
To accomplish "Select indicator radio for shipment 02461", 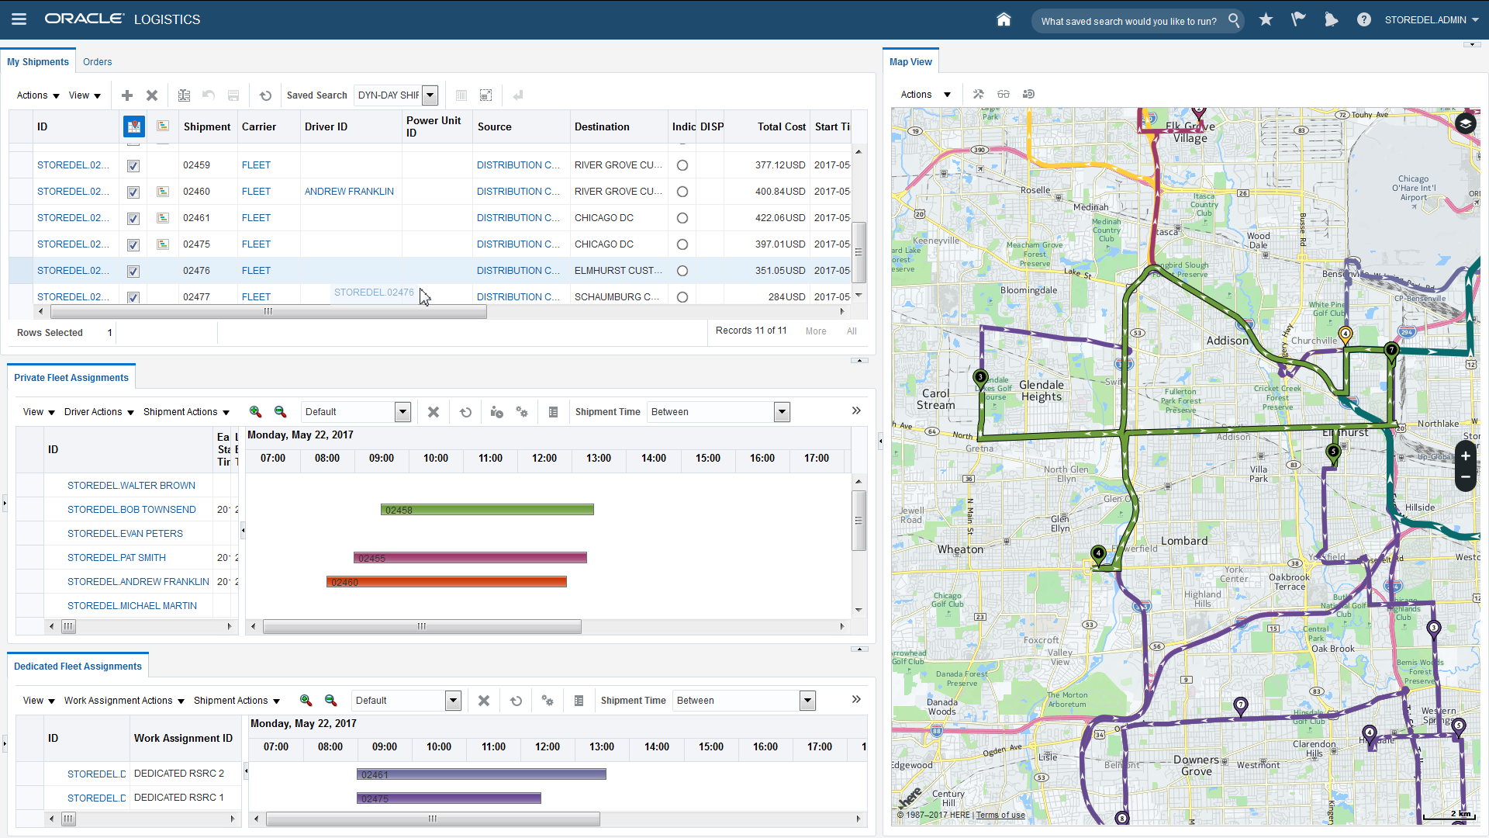I will (682, 218).
